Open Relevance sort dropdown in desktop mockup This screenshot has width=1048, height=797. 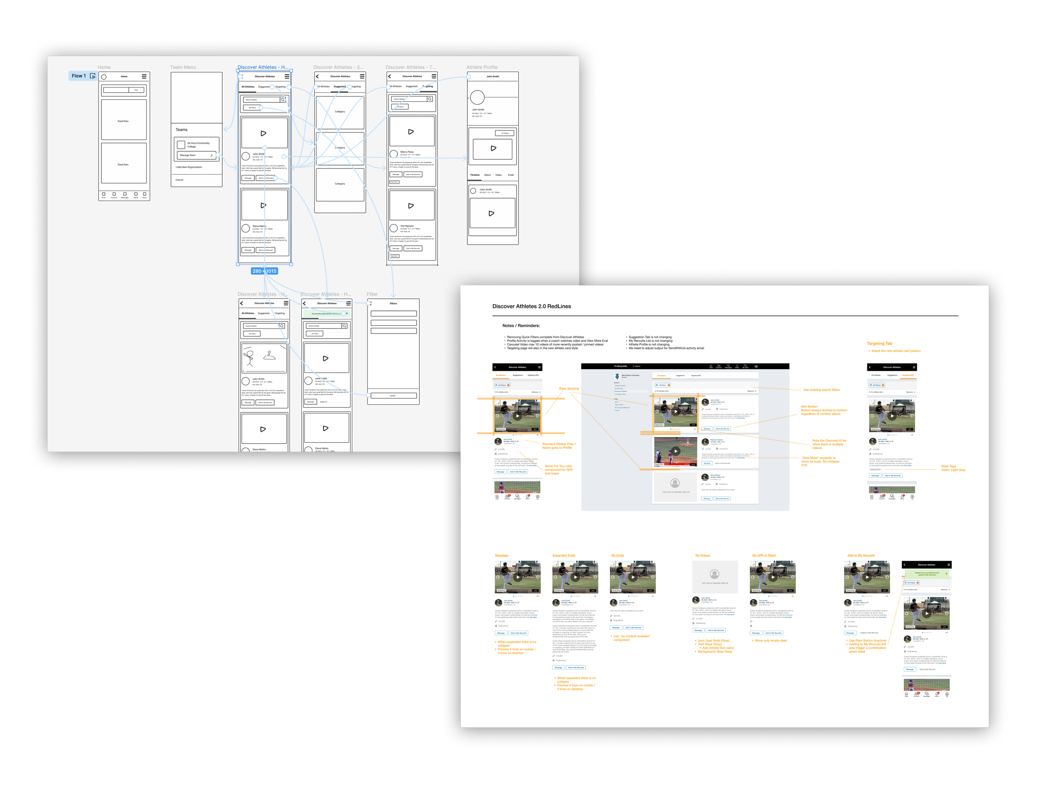pos(752,391)
